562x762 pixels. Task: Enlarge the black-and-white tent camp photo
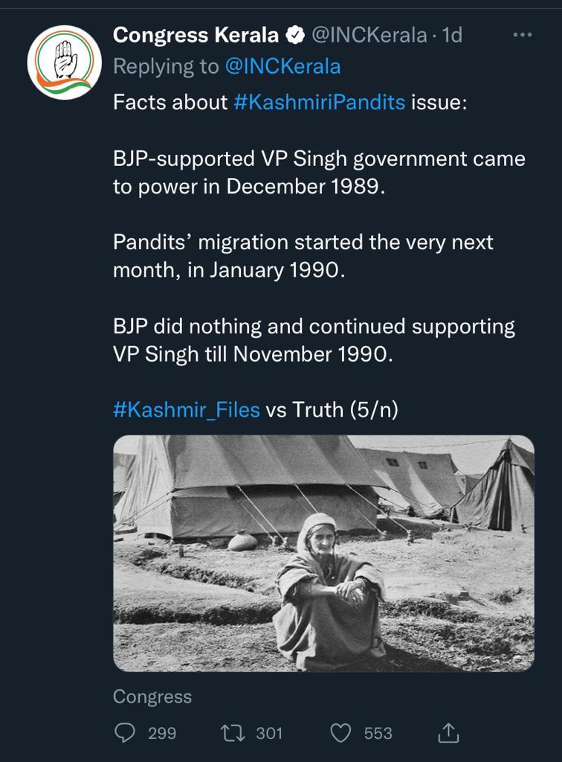pyautogui.click(x=323, y=553)
